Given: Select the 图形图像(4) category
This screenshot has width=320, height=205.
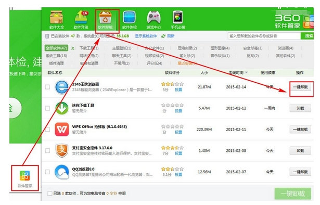Looking at the screenshot, I should click(x=220, y=48).
